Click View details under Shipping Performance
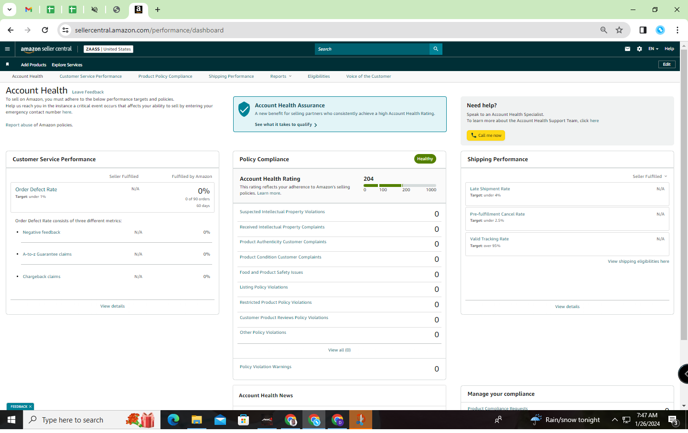The height and width of the screenshot is (433, 688). [567, 307]
